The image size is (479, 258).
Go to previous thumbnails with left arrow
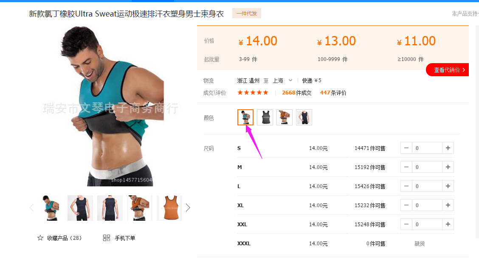(x=31, y=208)
